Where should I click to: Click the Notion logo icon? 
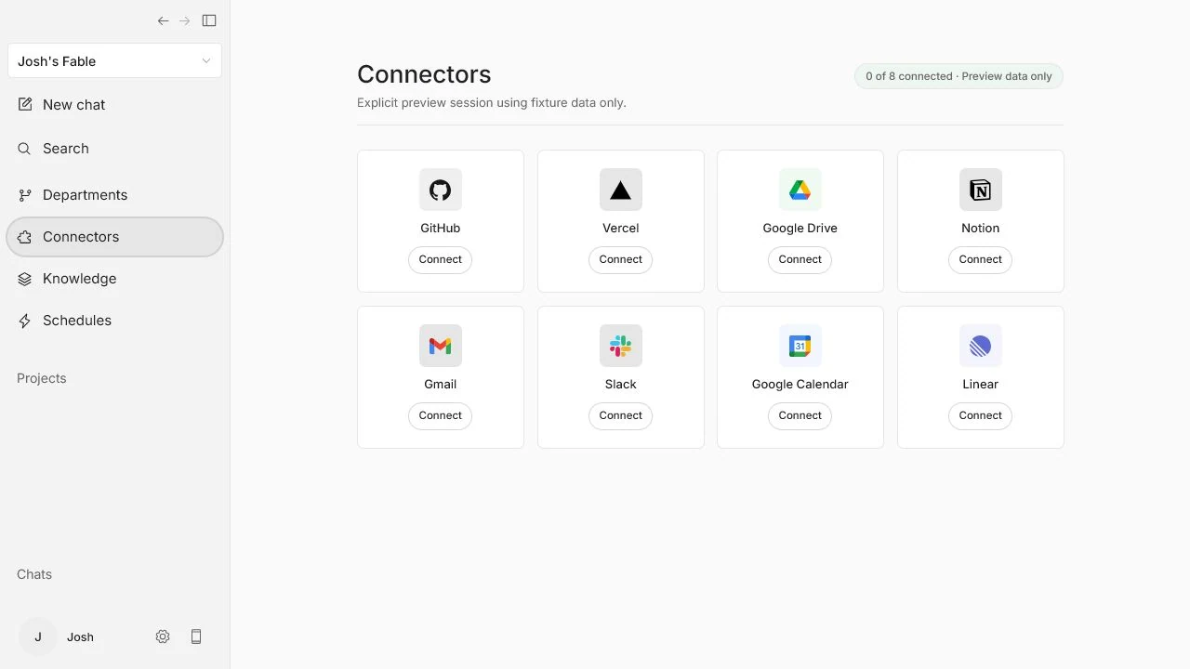[x=981, y=190]
